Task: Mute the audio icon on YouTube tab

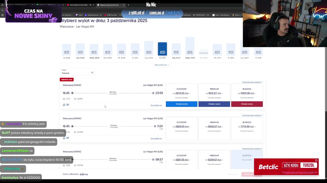Action: [90, 5]
